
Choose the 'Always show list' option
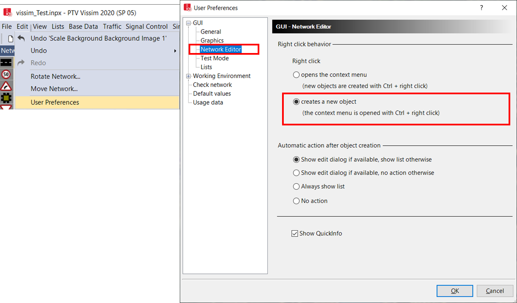tap(296, 187)
